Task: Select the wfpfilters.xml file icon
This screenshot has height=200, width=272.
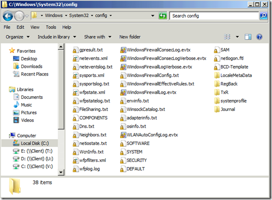Action: pyautogui.click(x=75, y=160)
